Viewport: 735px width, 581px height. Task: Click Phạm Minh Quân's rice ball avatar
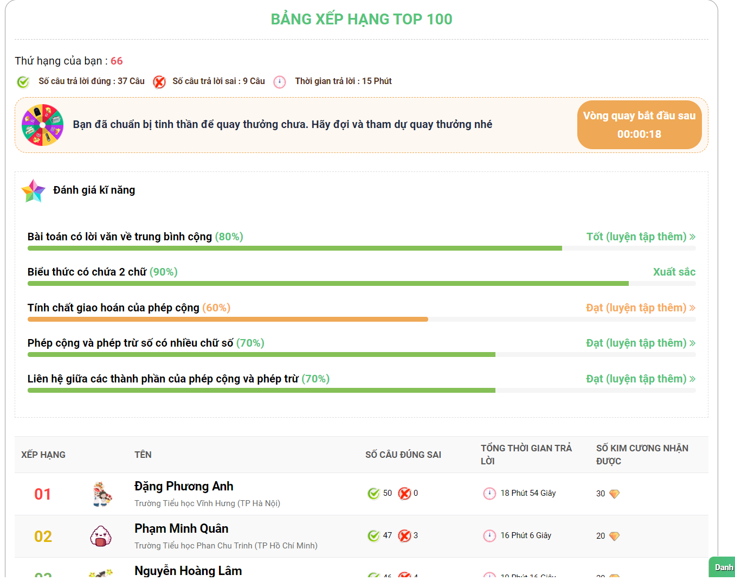point(101,536)
